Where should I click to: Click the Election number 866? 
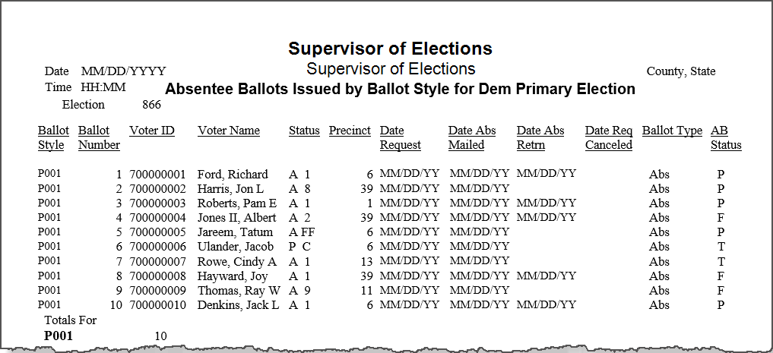(x=151, y=105)
